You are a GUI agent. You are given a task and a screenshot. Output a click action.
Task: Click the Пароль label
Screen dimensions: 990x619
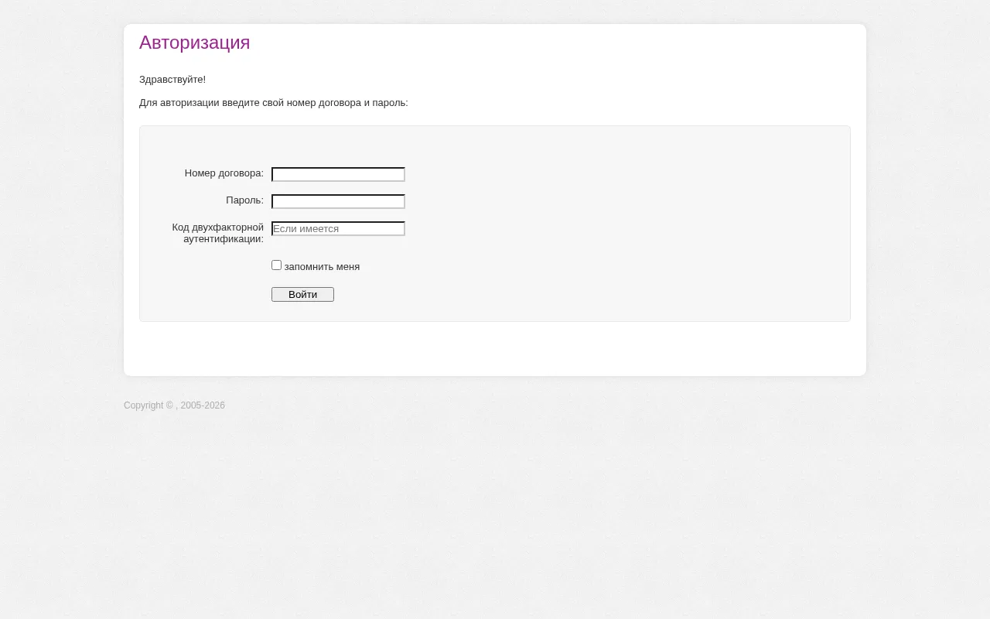(x=244, y=200)
